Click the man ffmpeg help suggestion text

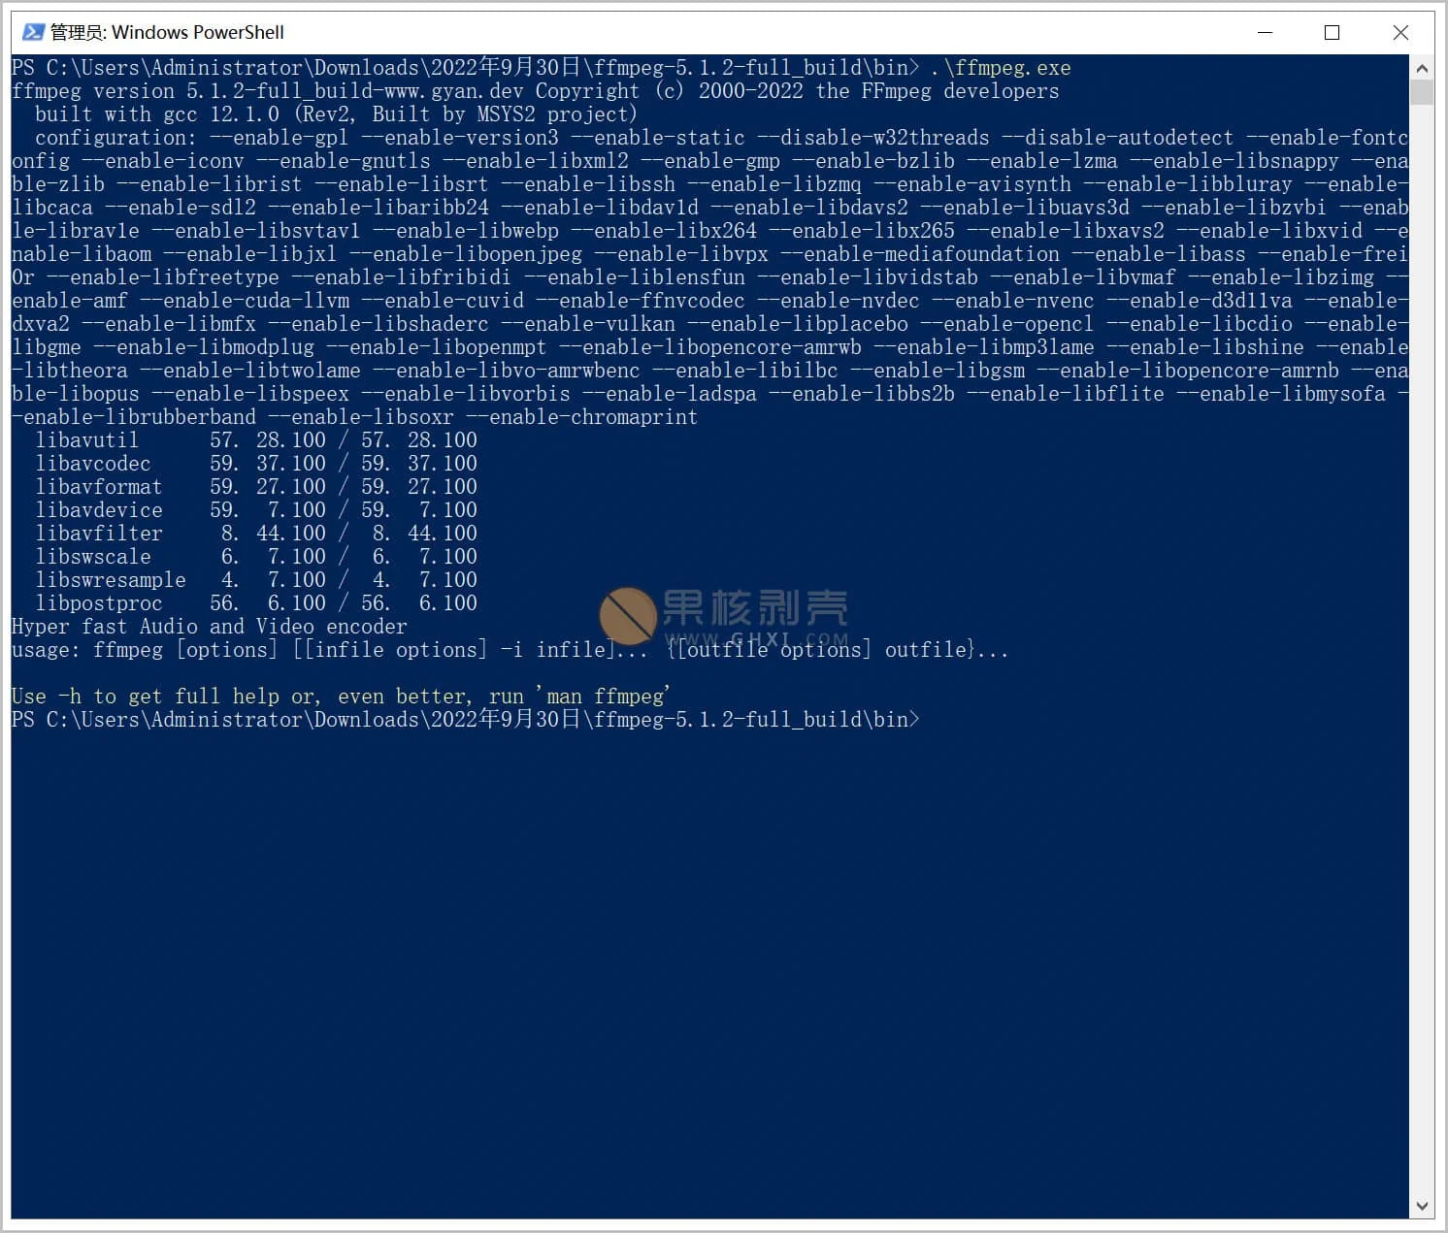pos(602,696)
